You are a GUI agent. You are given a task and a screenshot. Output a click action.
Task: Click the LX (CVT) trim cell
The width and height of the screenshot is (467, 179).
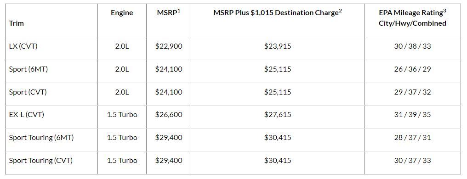coord(23,46)
